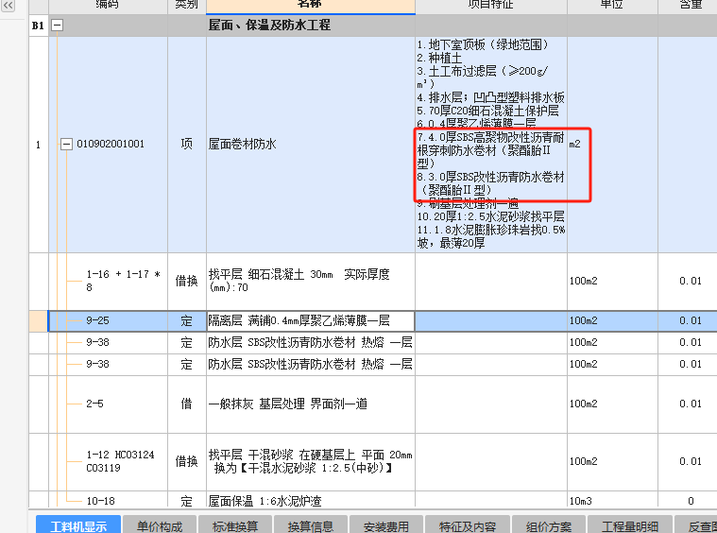Click 找平层 干混砂浆 在硬基层上 name cell
Screen dimensions: 717x533
311,461
